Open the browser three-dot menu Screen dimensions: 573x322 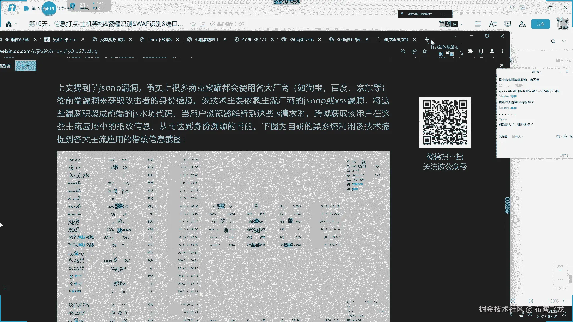[x=503, y=51]
